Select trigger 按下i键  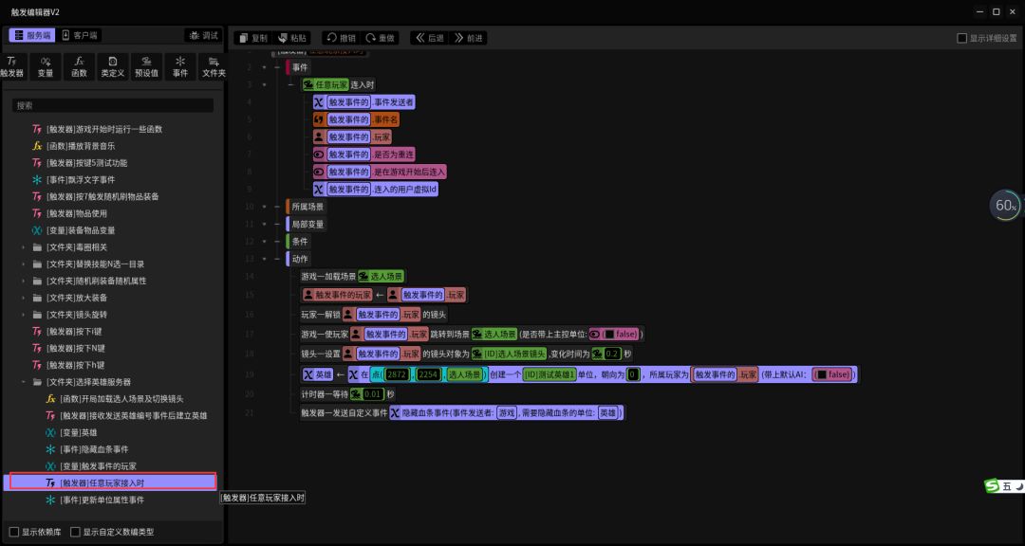tap(75, 331)
